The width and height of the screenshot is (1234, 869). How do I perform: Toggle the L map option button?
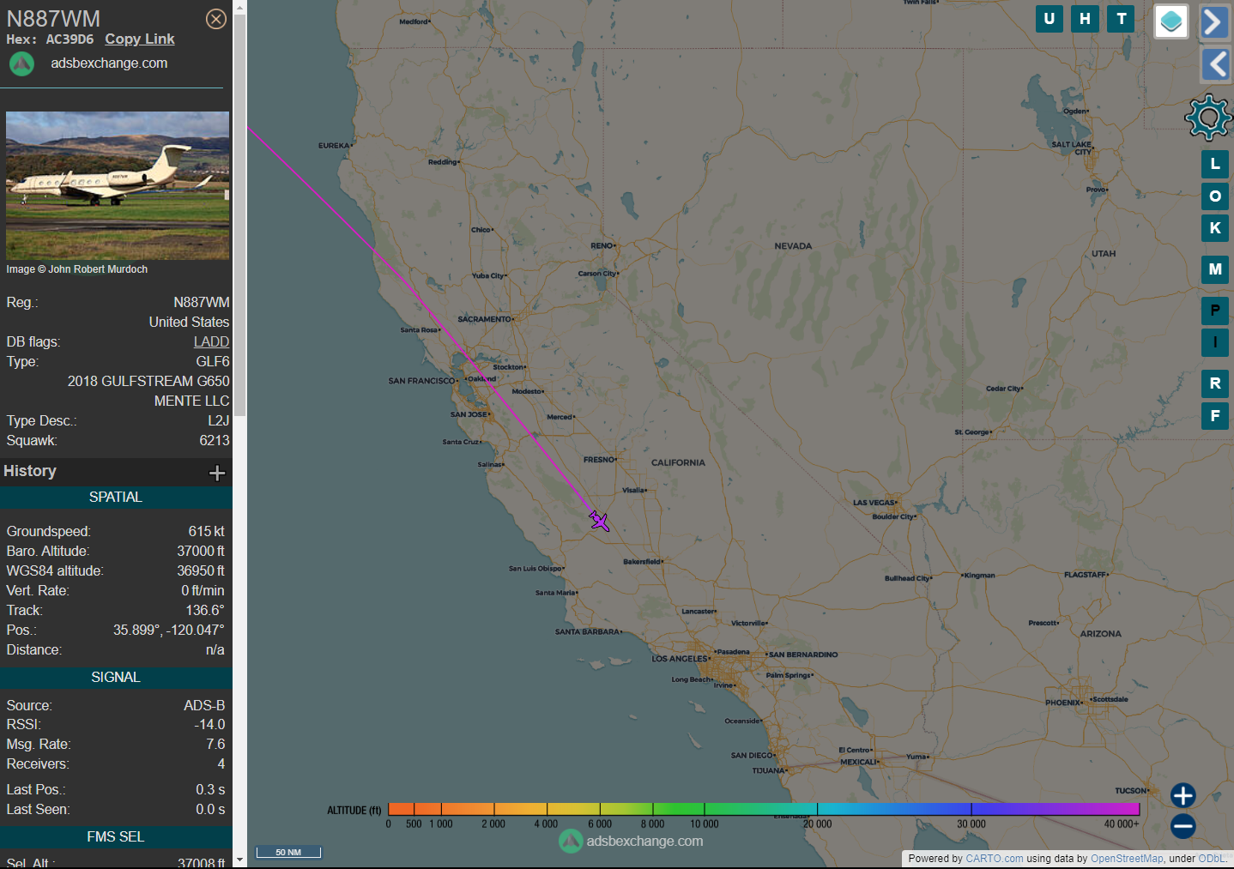[x=1215, y=164]
